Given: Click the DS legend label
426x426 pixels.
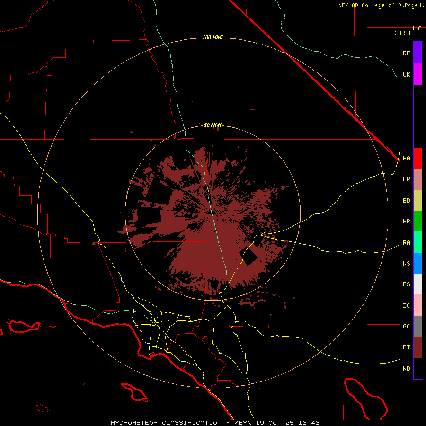Looking at the screenshot, I should (406, 284).
